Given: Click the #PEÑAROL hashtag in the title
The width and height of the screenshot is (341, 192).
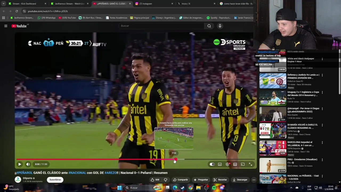Looking at the screenshot, I should coord(25,173).
